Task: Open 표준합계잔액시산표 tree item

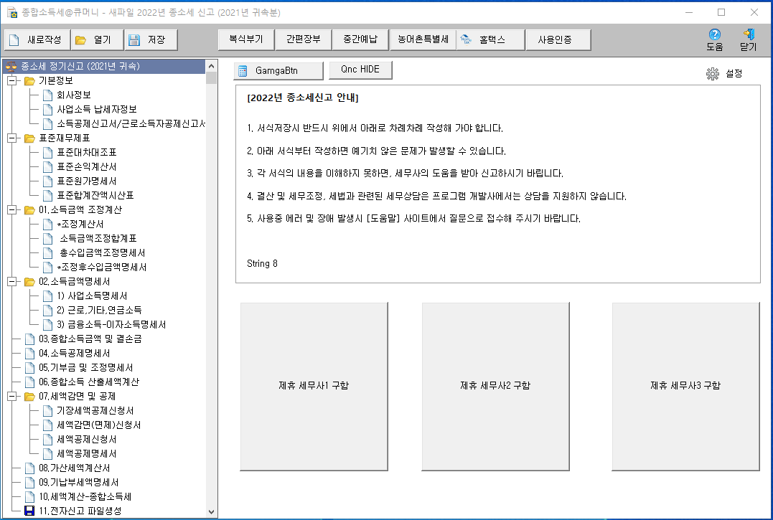Action: [95, 196]
